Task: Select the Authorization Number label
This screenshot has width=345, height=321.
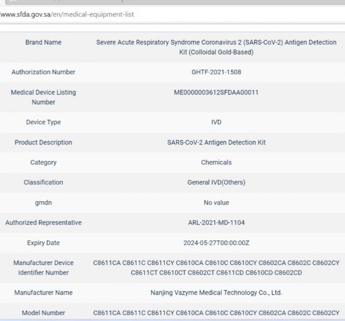Action: [43, 72]
